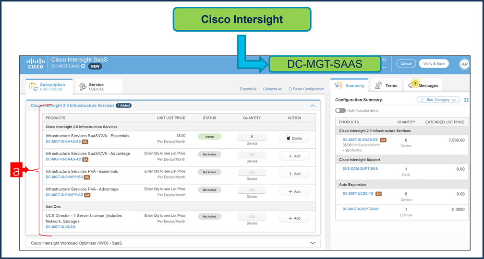The width and height of the screenshot is (484, 259).
Task: Open the Subscription tab
Action: tap(49, 87)
